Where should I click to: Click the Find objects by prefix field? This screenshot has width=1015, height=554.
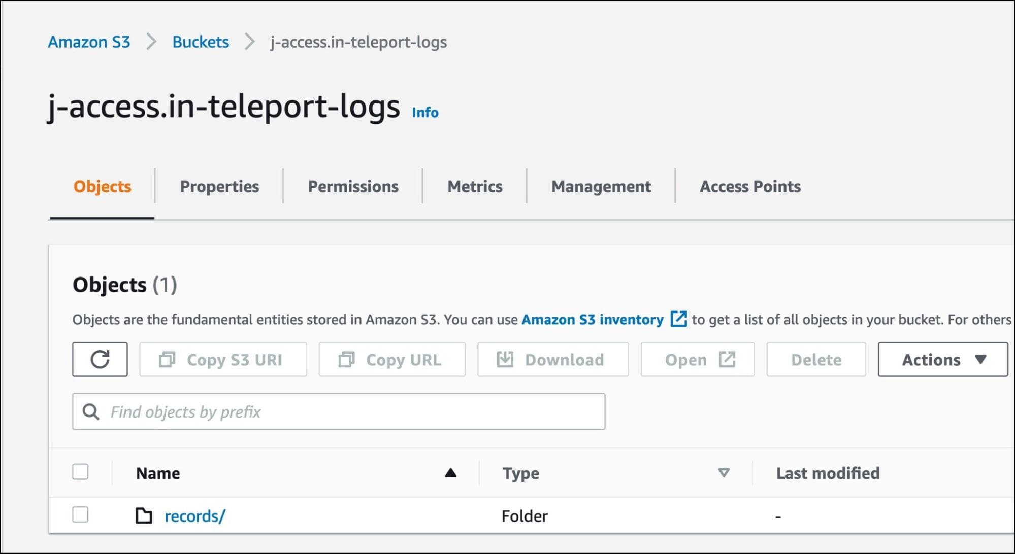coord(340,412)
